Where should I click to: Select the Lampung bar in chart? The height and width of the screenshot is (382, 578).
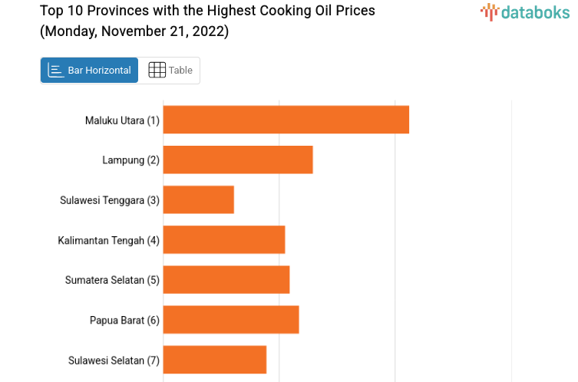[x=238, y=160]
